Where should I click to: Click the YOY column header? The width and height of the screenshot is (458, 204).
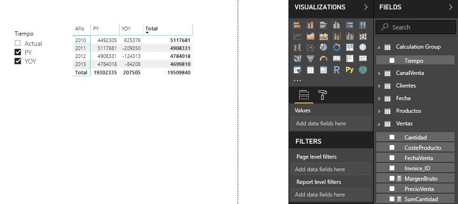pos(131,30)
